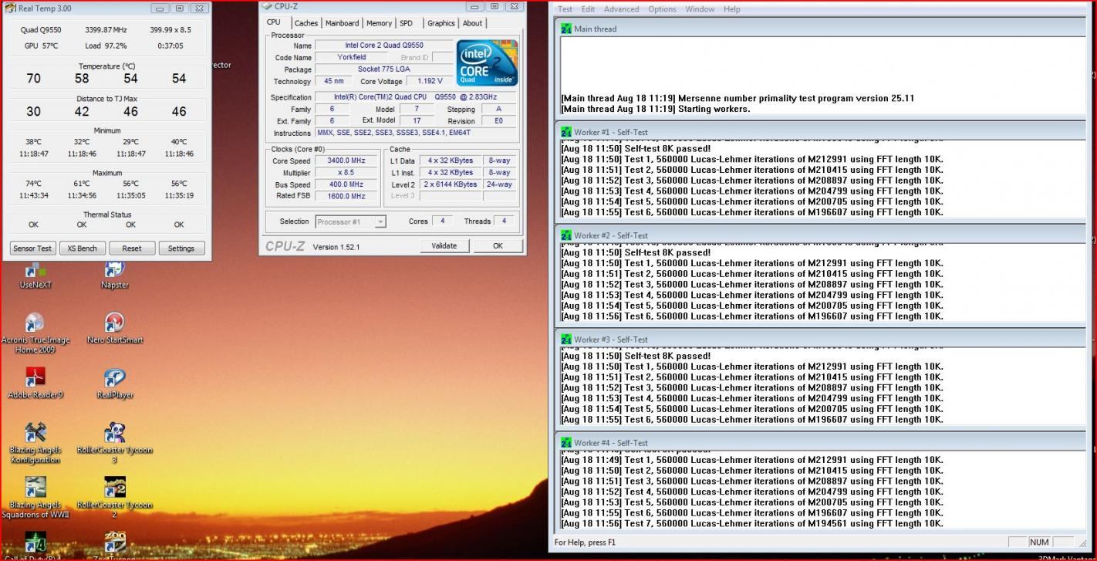The height and width of the screenshot is (561, 1097).
Task: Click the 'GPU 57°C' reading in Real Temp
Action: point(42,46)
